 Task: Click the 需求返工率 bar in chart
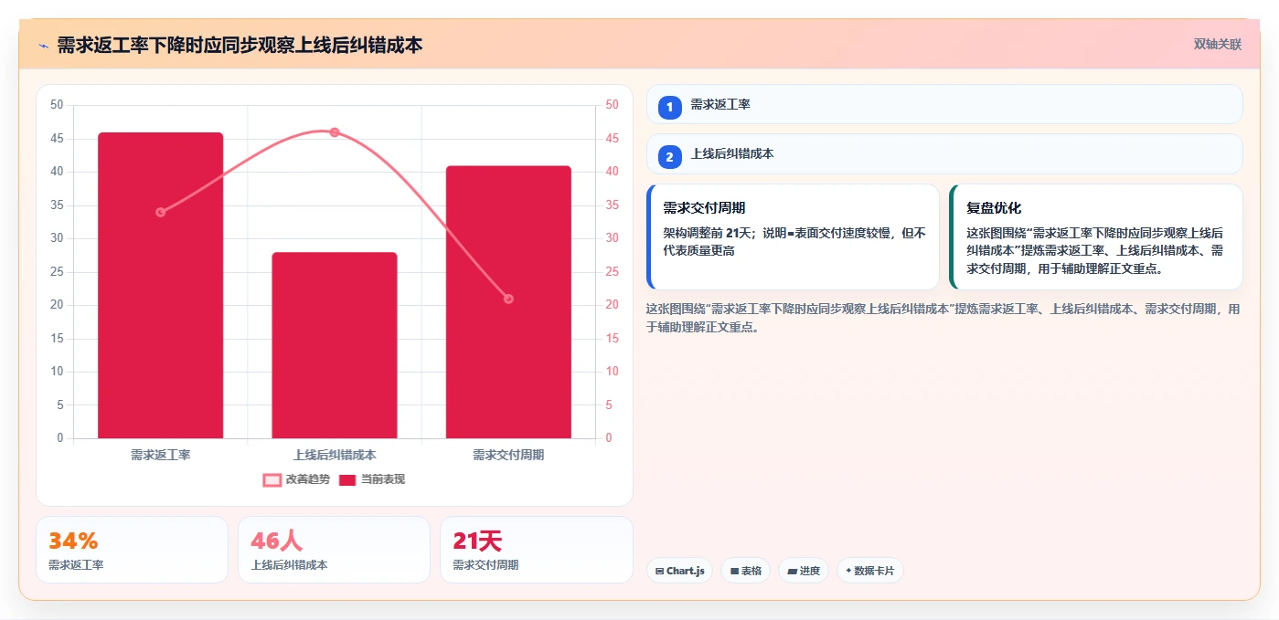161,285
